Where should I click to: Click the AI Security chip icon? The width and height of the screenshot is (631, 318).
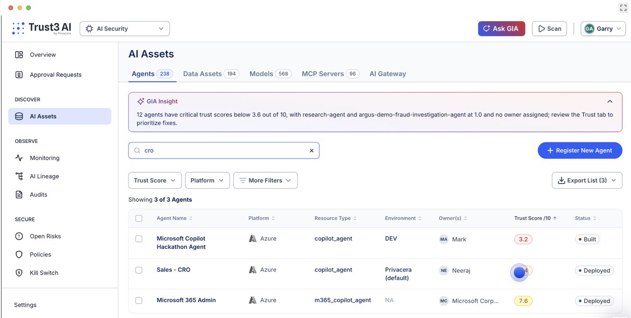click(89, 29)
